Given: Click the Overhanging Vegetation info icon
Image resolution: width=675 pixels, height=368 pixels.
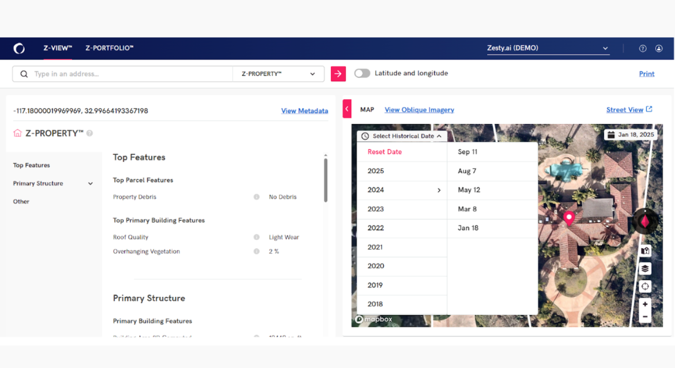Looking at the screenshot, I should [256, 251].
